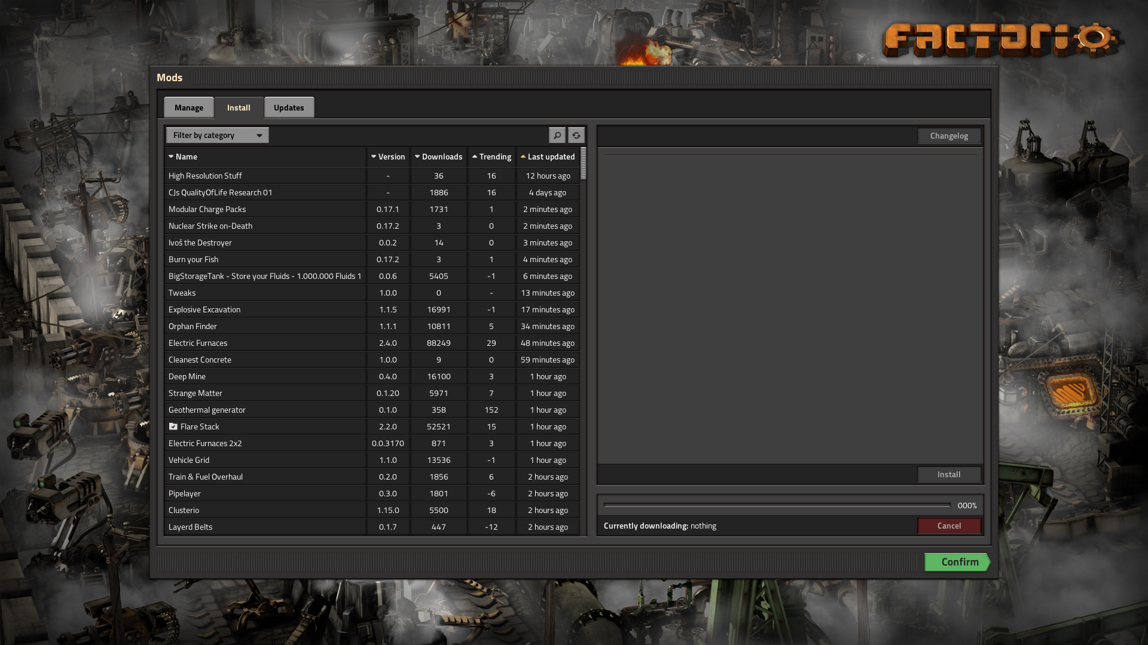Open the Install tab

pos(239,107)
